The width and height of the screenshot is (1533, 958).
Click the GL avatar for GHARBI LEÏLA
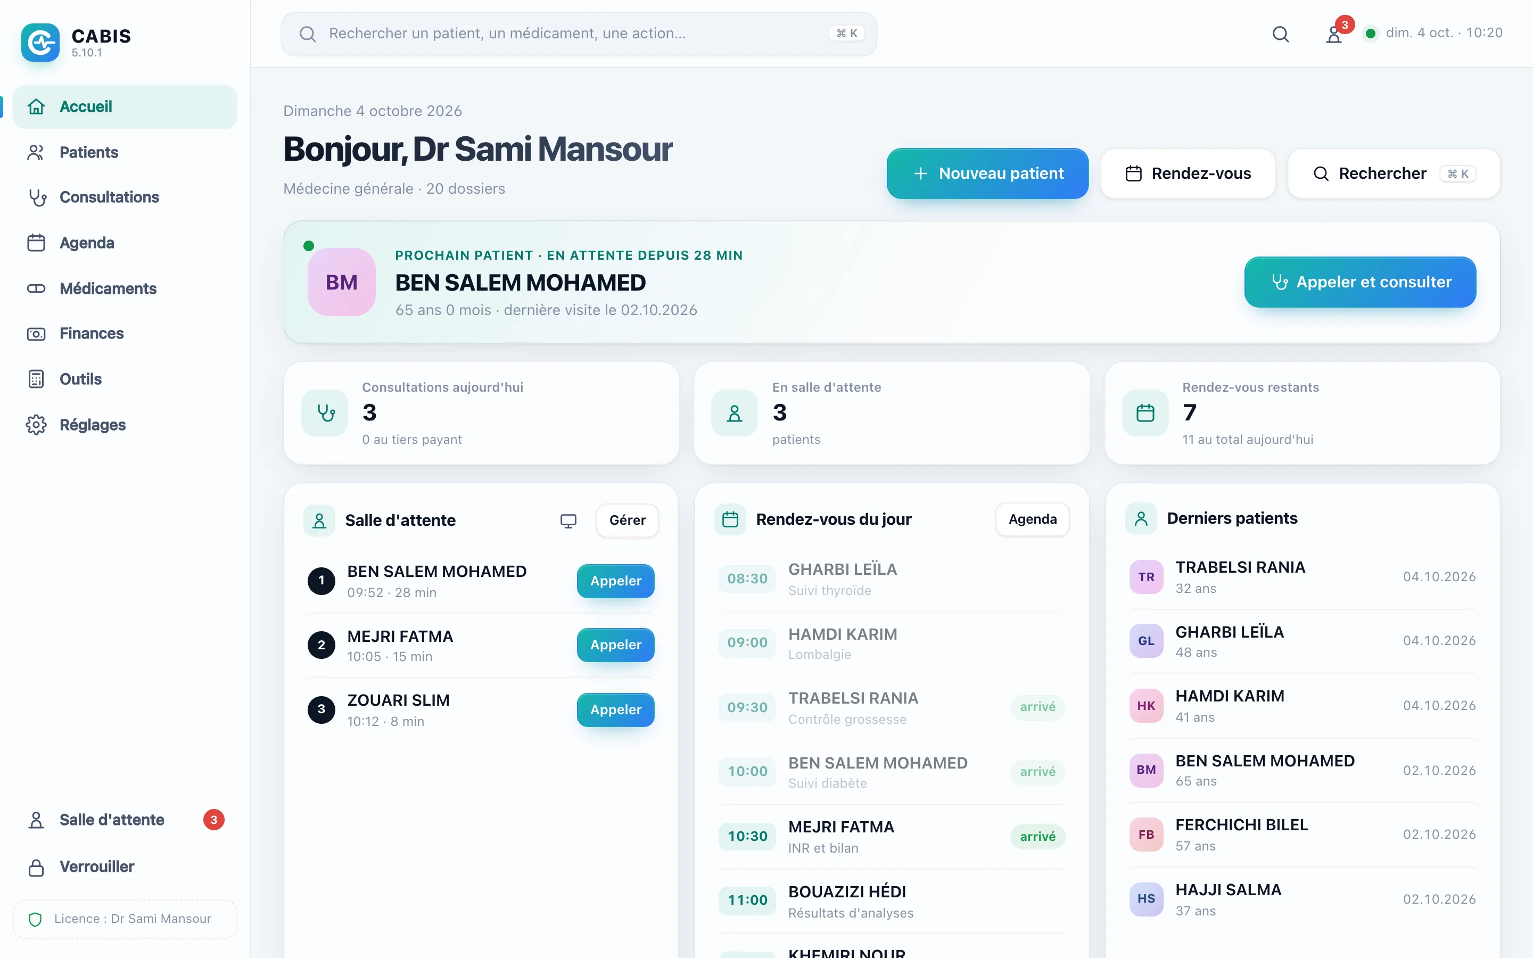coord(1146,641)
